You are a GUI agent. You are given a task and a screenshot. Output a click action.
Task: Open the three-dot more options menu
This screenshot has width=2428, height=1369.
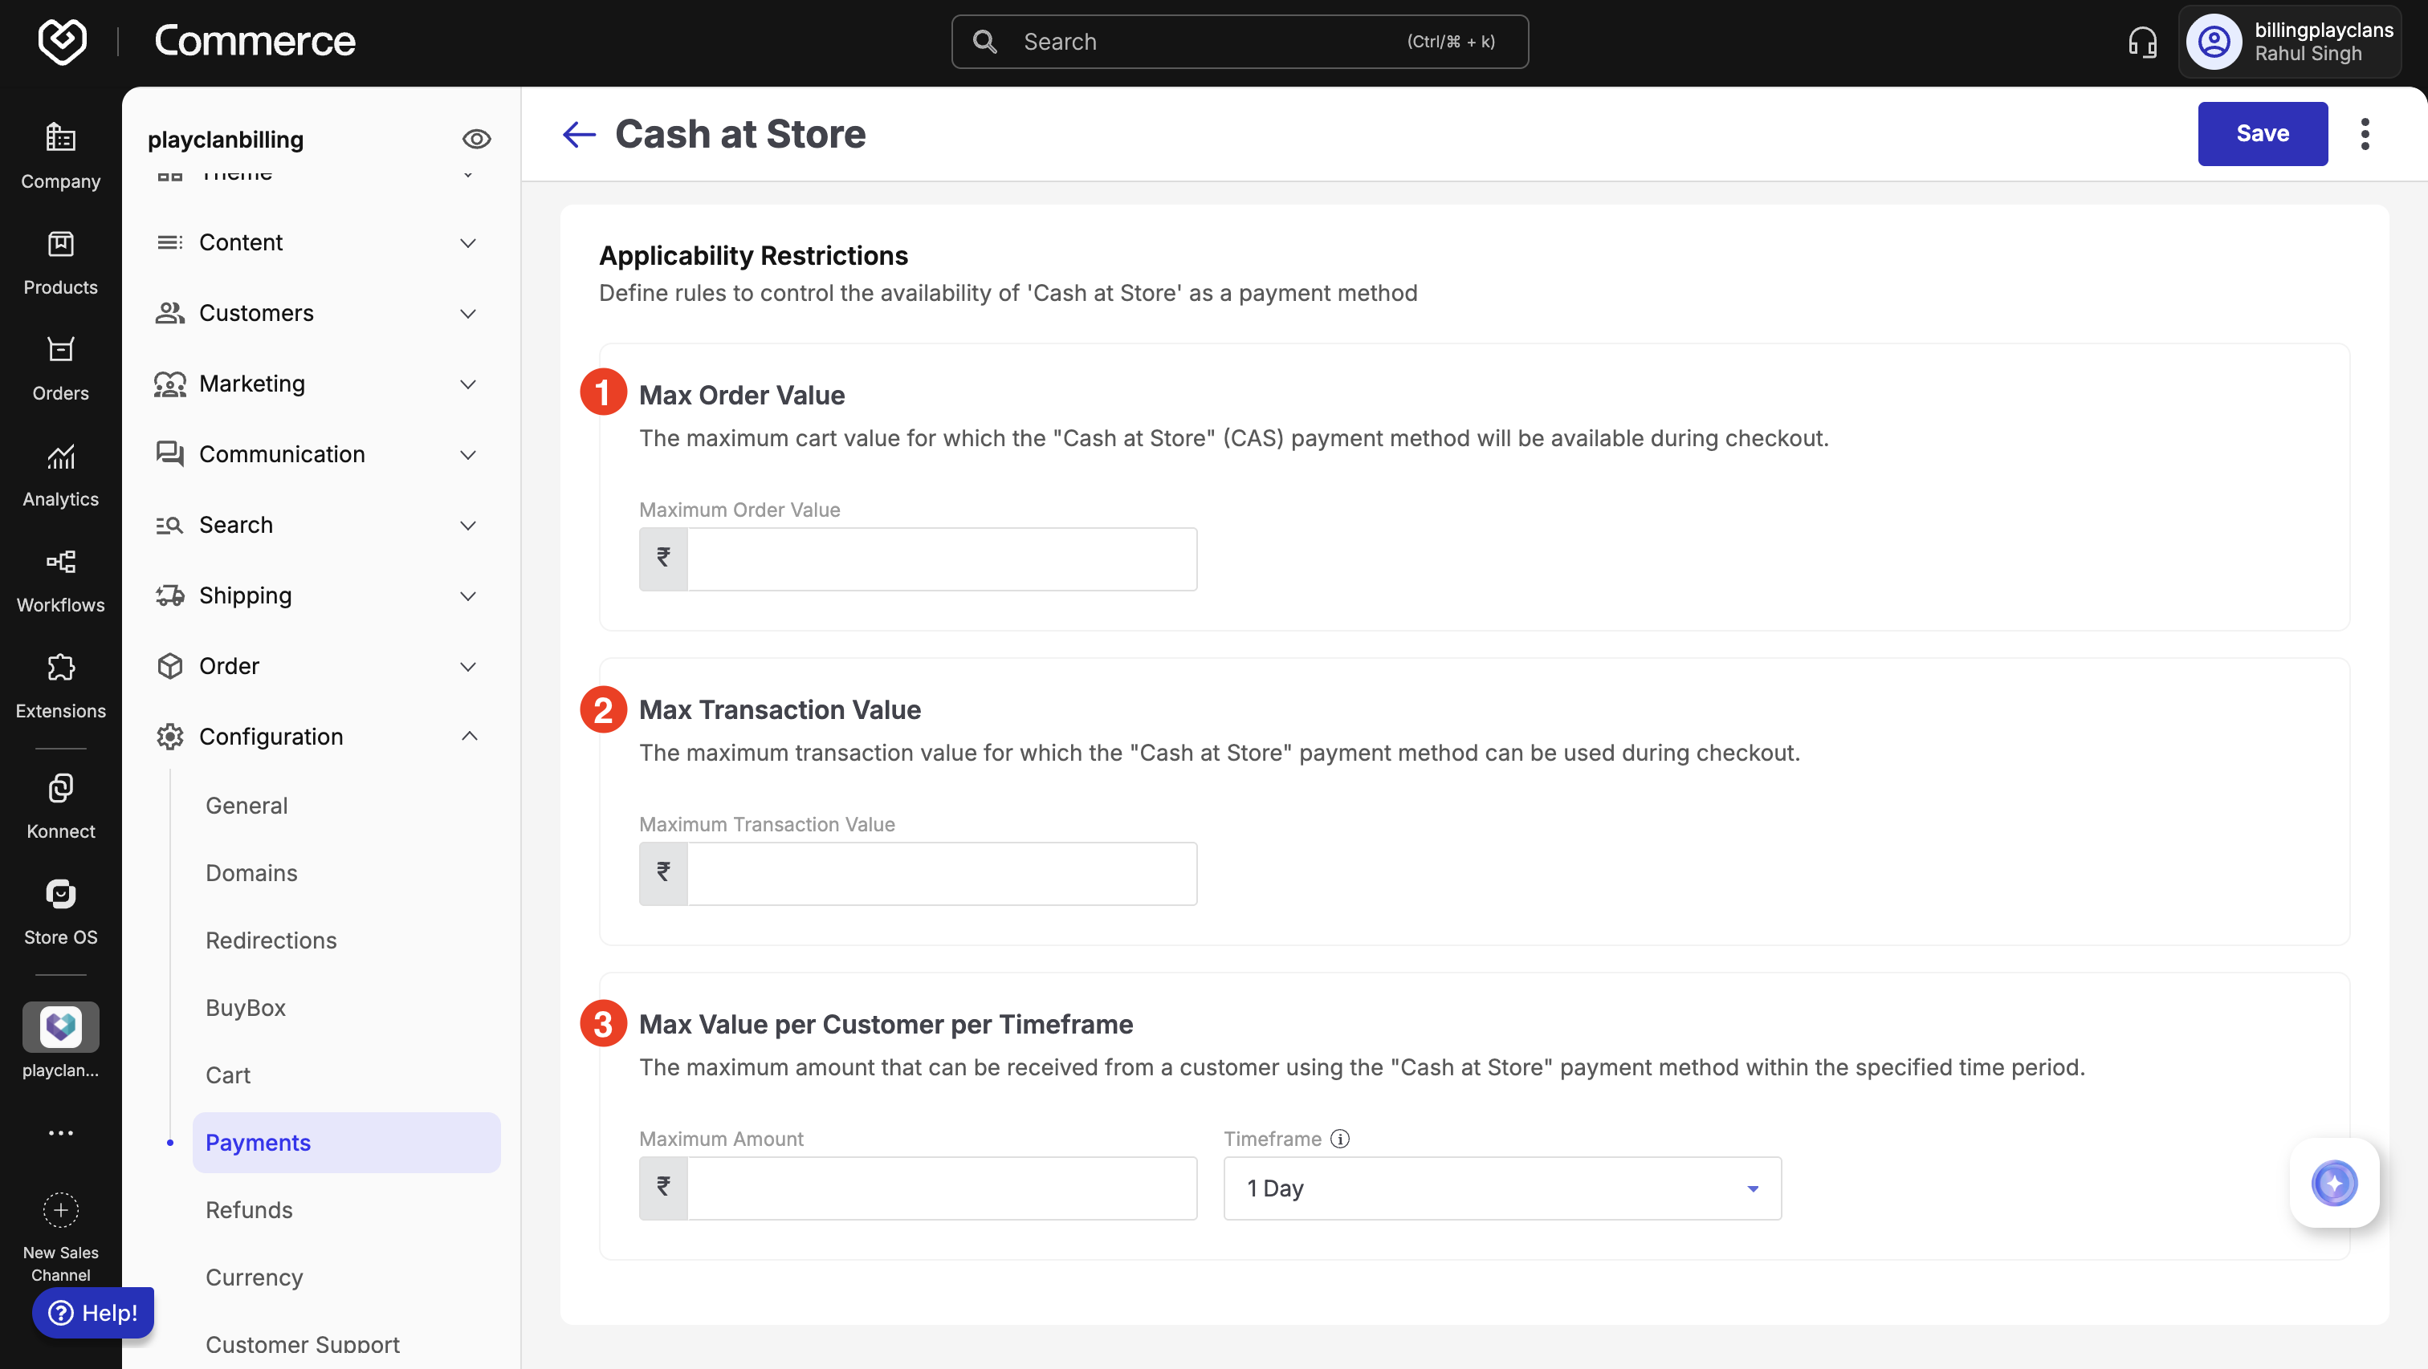(x=2364, y=135)
